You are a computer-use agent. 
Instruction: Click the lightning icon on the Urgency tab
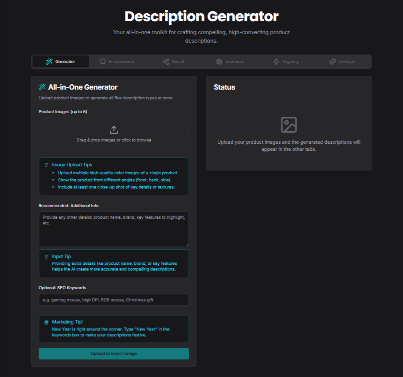[275, 62]
